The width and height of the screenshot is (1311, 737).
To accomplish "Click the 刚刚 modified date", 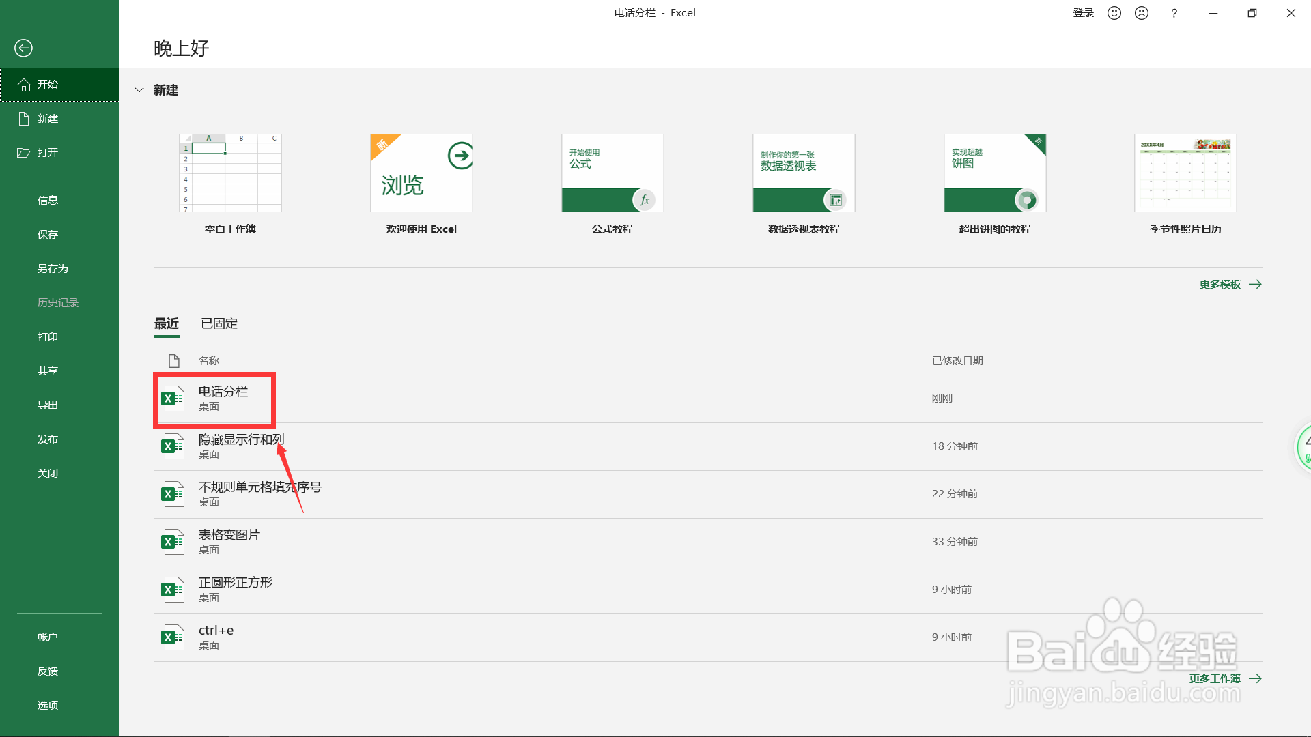I will click(x=942, y=399).
